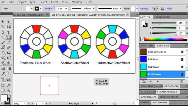Viewport: 188px width, 106px height.
Task: Switch to the Layers tab
Action: (x=145, y=102)
